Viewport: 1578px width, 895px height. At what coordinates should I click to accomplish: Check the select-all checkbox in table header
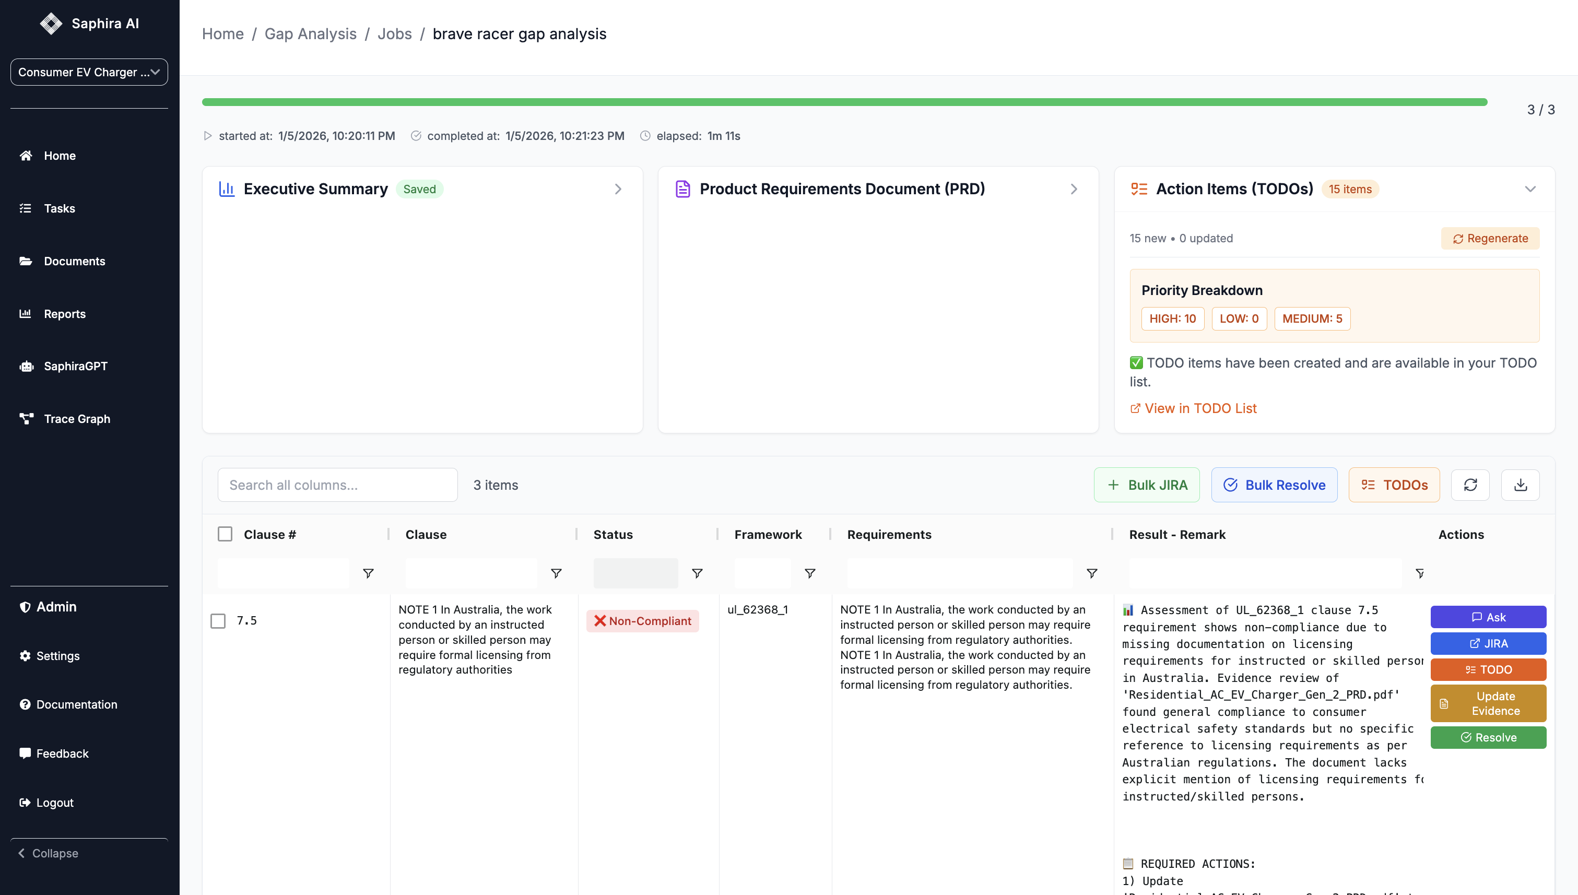click(225, 534)
